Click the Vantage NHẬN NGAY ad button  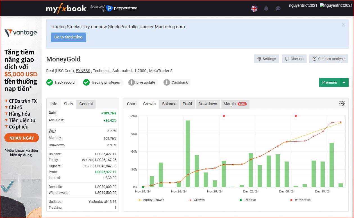(x=22, y=138)
